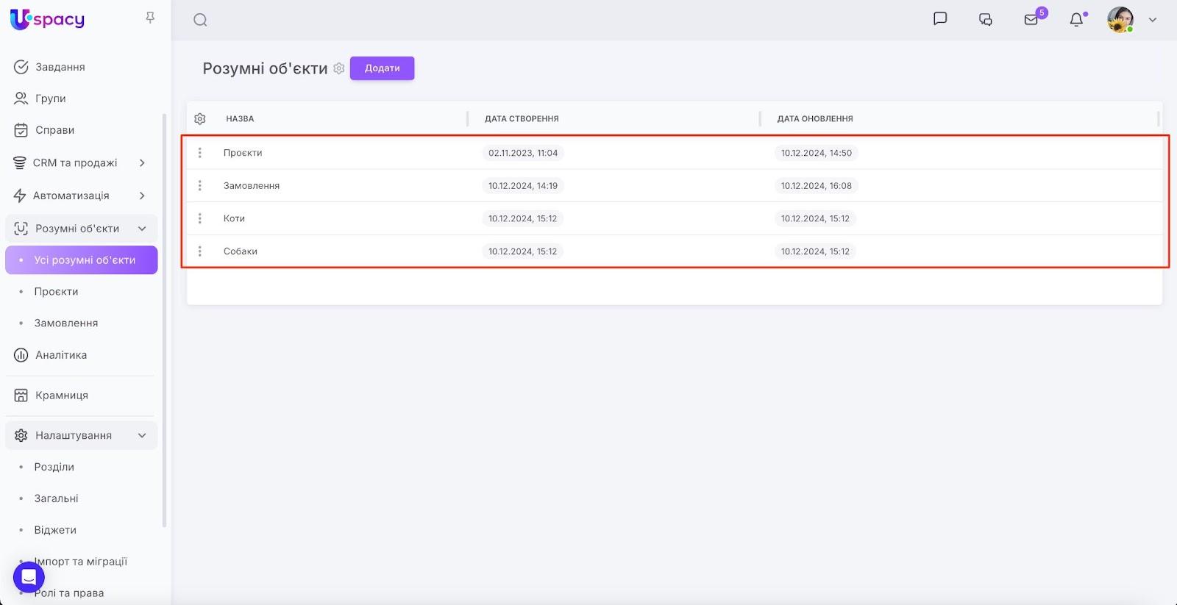1177x605 pixels.
Task: Expand the profile dropdown chevron
Action: point(1153,20)
